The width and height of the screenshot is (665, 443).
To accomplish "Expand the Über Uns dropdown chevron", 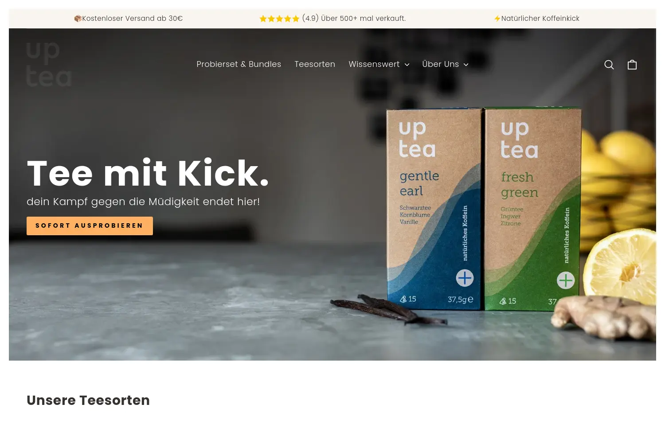I will (466, 65).
